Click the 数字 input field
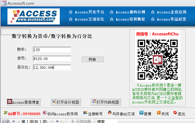195x123 pixels. point(52,50)
